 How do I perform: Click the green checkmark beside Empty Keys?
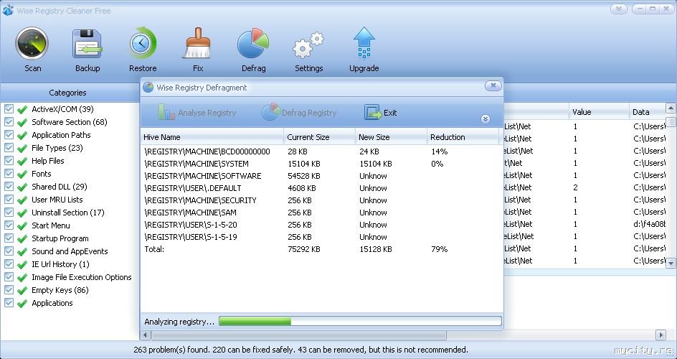pos(22,291)
